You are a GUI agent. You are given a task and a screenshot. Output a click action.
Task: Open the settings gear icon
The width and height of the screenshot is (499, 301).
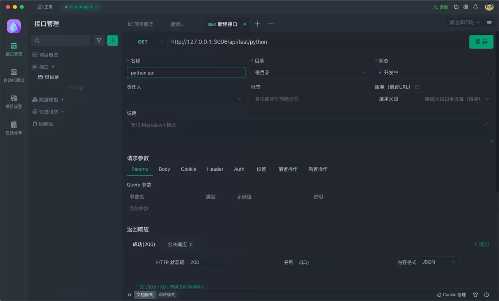(466, 7)
